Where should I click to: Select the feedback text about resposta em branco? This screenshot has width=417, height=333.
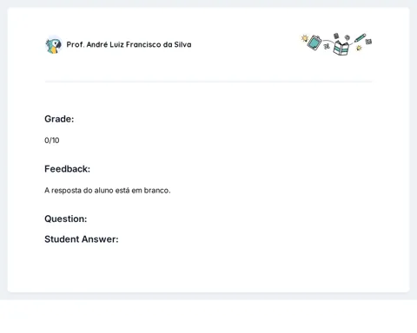tap(108, 191)
